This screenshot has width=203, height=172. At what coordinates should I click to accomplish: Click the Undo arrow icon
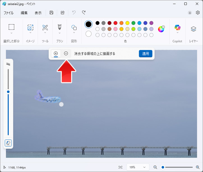click(74, 13)
